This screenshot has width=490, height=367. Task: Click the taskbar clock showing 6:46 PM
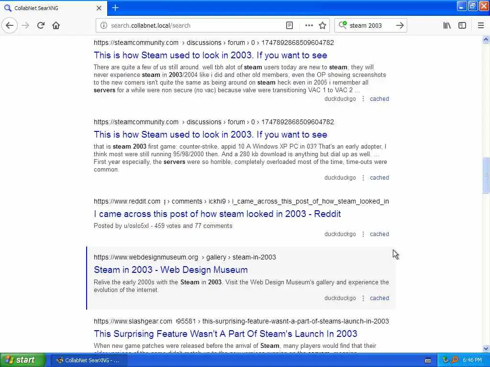click(472, 360)
